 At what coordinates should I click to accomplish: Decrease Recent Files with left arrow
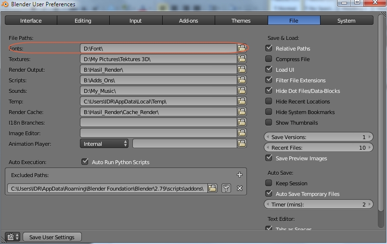coord(268,147)
